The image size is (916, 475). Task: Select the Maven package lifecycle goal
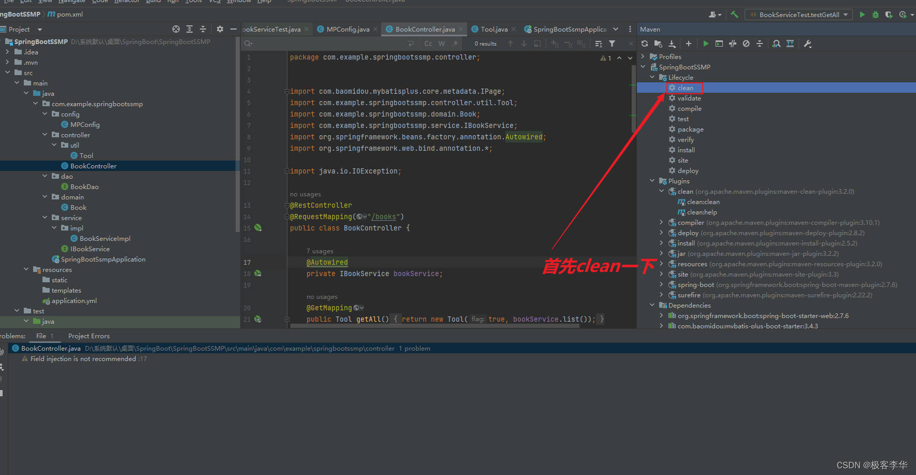[690, 129]
